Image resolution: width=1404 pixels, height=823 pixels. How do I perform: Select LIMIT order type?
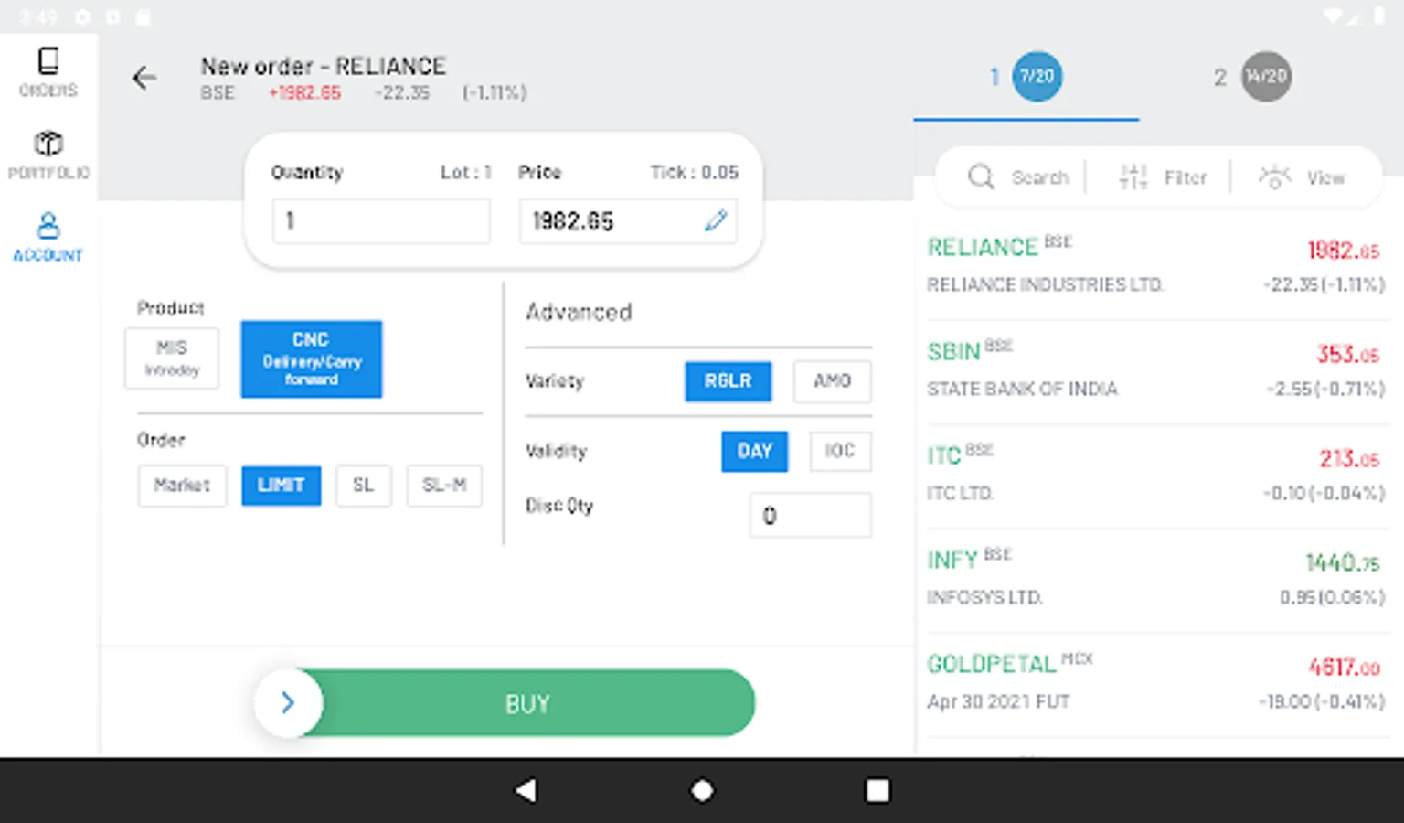pos(282,485)
